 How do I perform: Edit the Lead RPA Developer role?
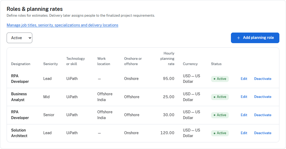click(244, 79)
